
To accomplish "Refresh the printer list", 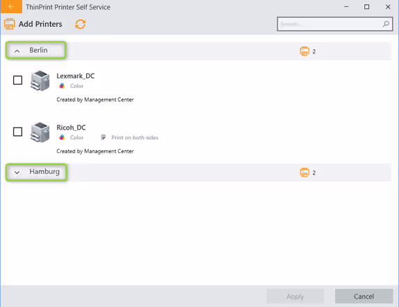I will (x=80, y=24).
